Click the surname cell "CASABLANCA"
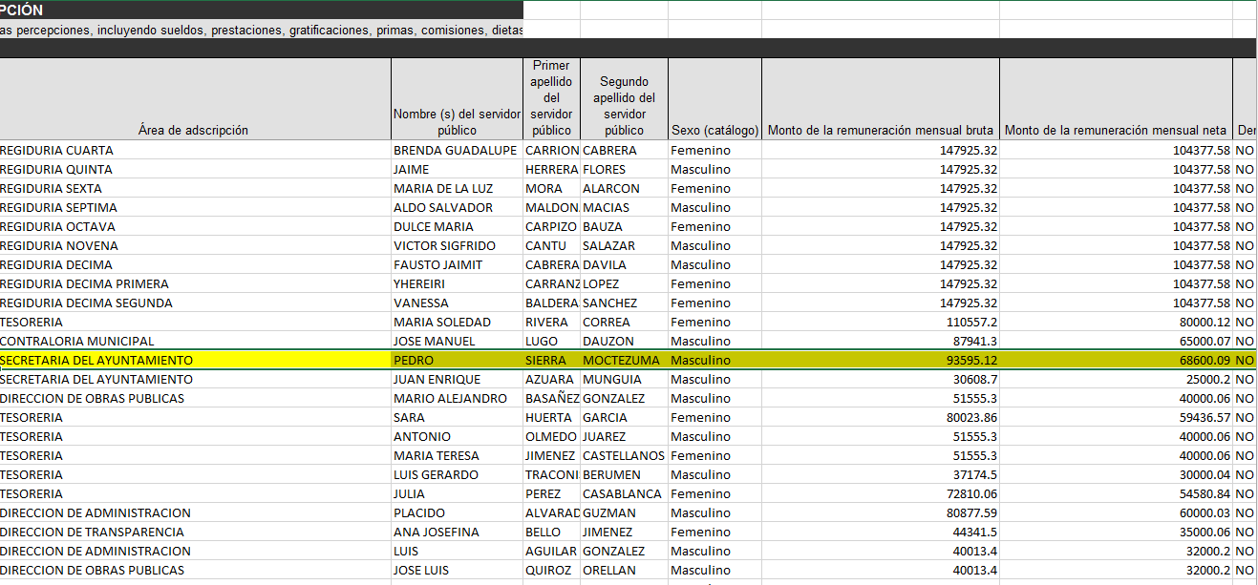 coord(622,493)
